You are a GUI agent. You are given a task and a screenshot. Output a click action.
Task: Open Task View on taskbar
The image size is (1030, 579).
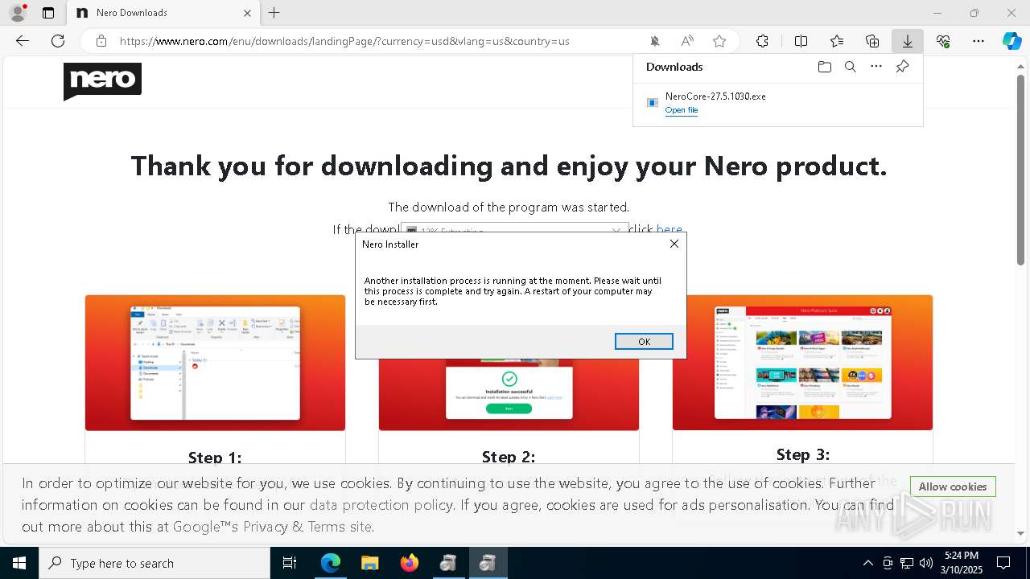pos(290,563)
